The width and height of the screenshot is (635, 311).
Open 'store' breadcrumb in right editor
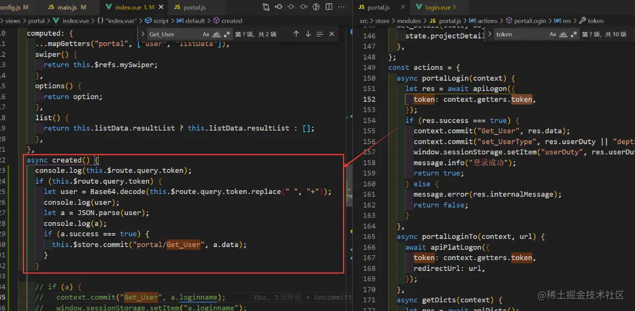click(x=382, y=21)
